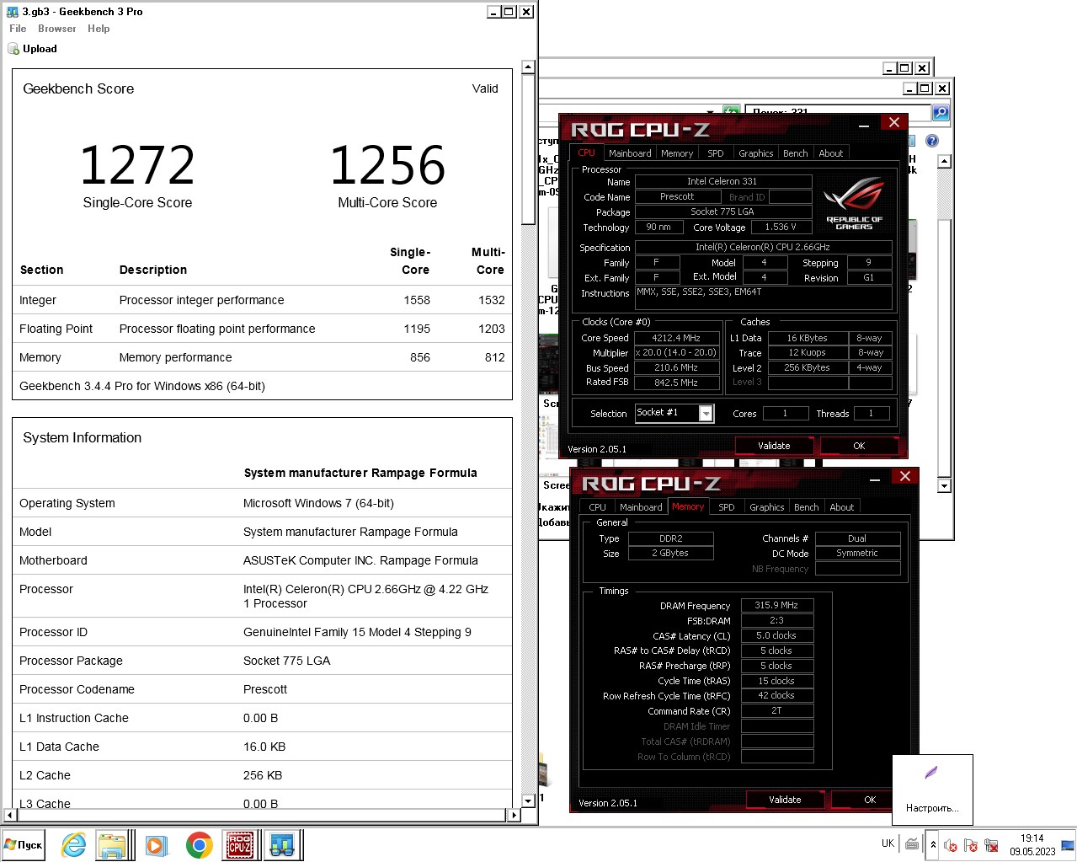
Task: Click Geekbench vertical scrollbar down arrow
Action: tap(528, 800)
